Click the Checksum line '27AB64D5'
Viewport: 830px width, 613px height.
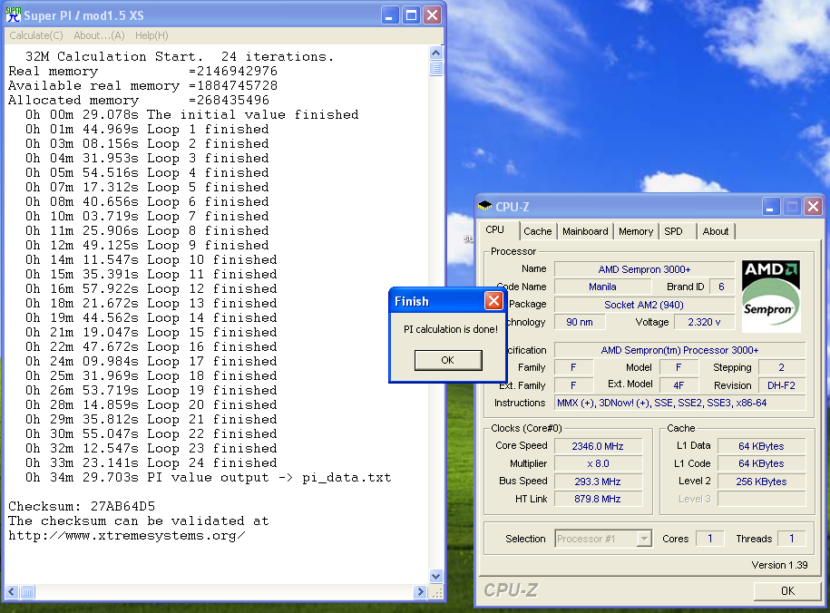click(x=82, y=506)
